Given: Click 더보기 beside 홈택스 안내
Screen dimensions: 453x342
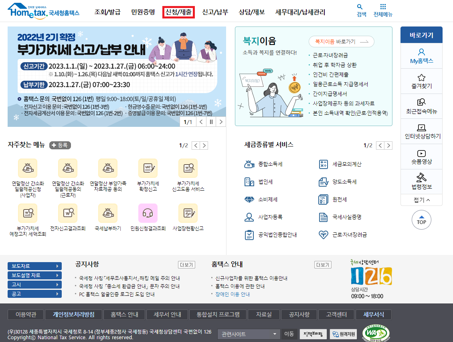Looking at the screenshot, I should [323, 265].
